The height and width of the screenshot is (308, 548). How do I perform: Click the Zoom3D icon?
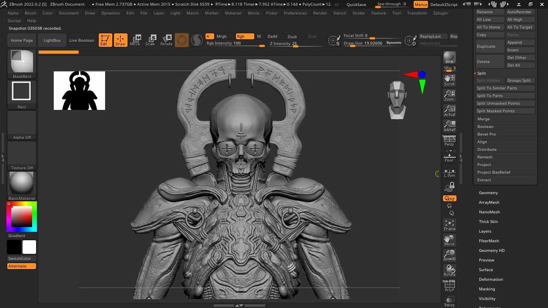449,255
